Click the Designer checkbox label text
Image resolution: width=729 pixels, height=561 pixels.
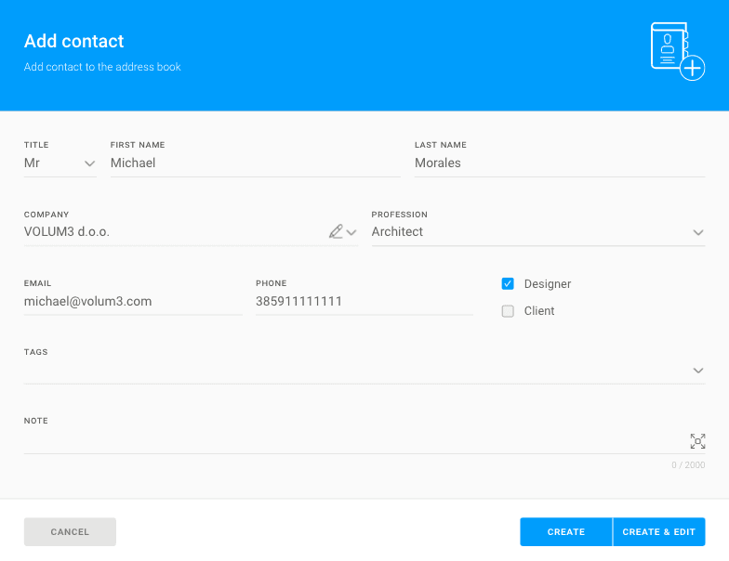tap(548, 284)
